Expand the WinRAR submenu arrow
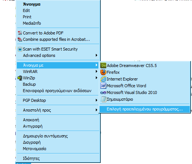The height and width of the screenshot is (164, 192). [96, 72]
